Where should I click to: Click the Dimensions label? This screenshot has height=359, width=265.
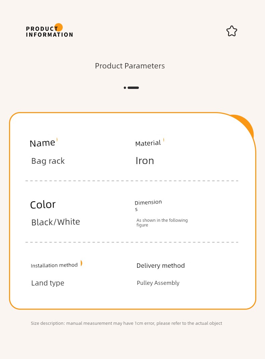(x=148, y=205)
